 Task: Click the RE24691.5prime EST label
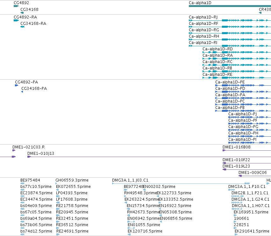tap(72, 231)
